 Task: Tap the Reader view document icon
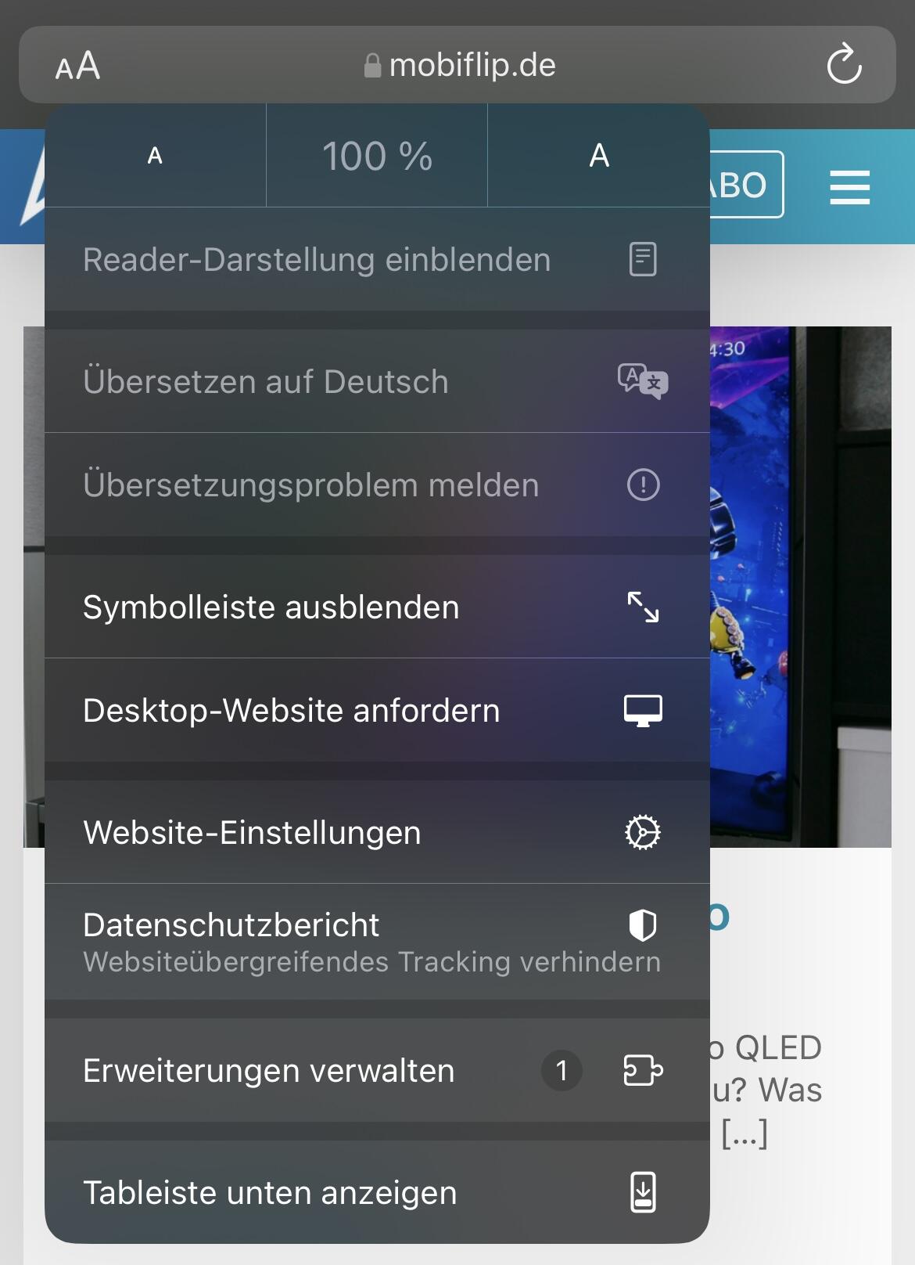coord(643,259)
